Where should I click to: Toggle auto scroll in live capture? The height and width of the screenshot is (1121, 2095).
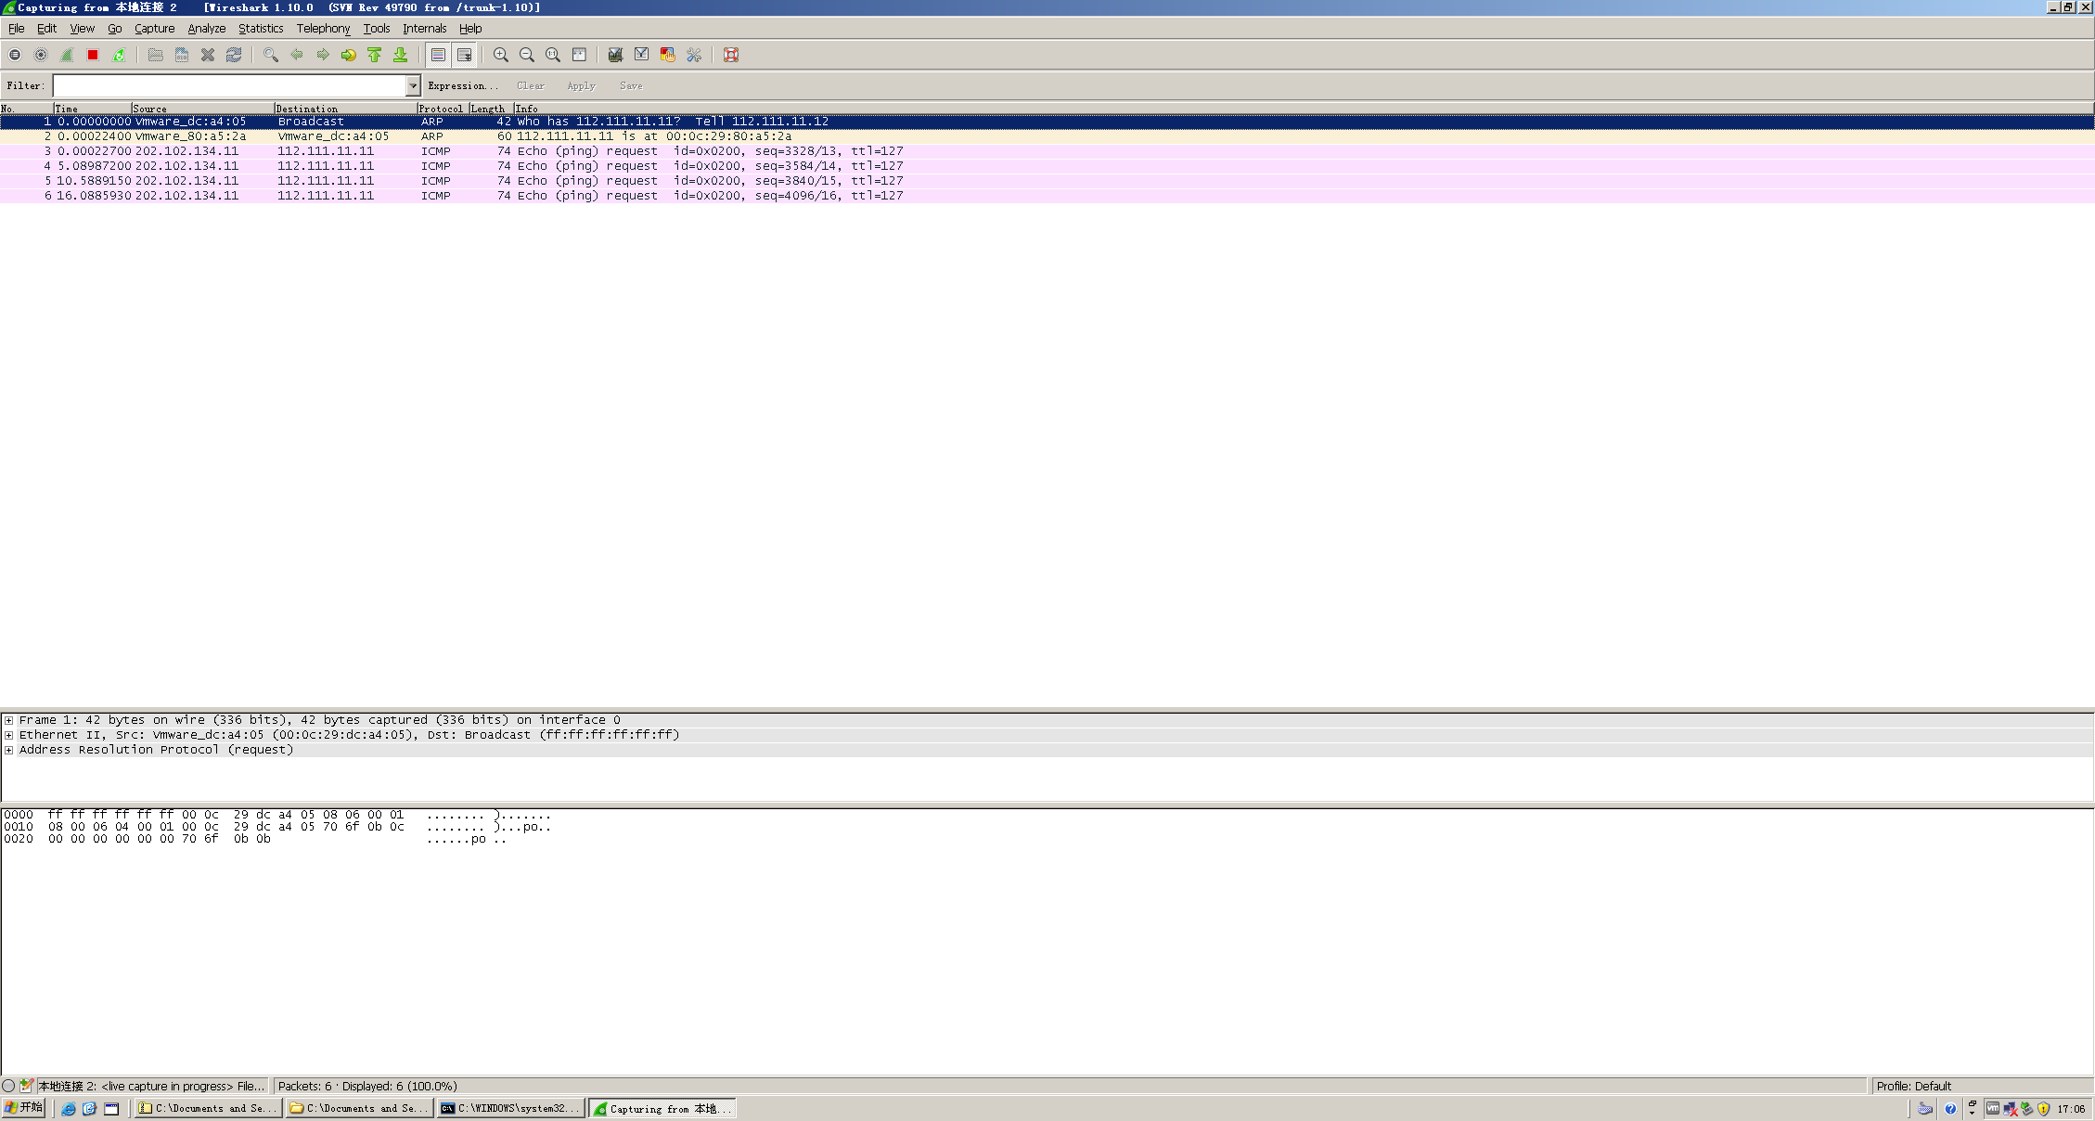pos(464,55)
